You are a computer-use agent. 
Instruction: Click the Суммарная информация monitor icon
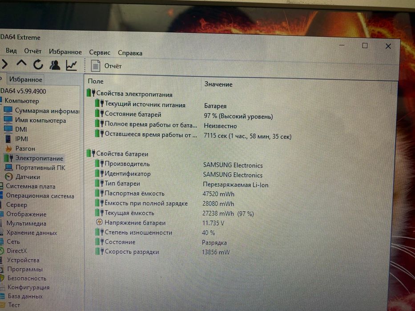[x=8, y=110]
